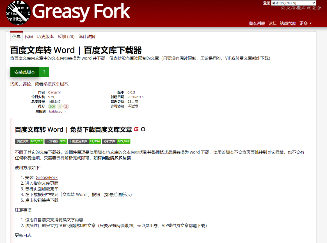Image resolution: width=327 pixels, height=243 pixels.
Task: Open the 历史版本 tab
Action: click(45, 37)
